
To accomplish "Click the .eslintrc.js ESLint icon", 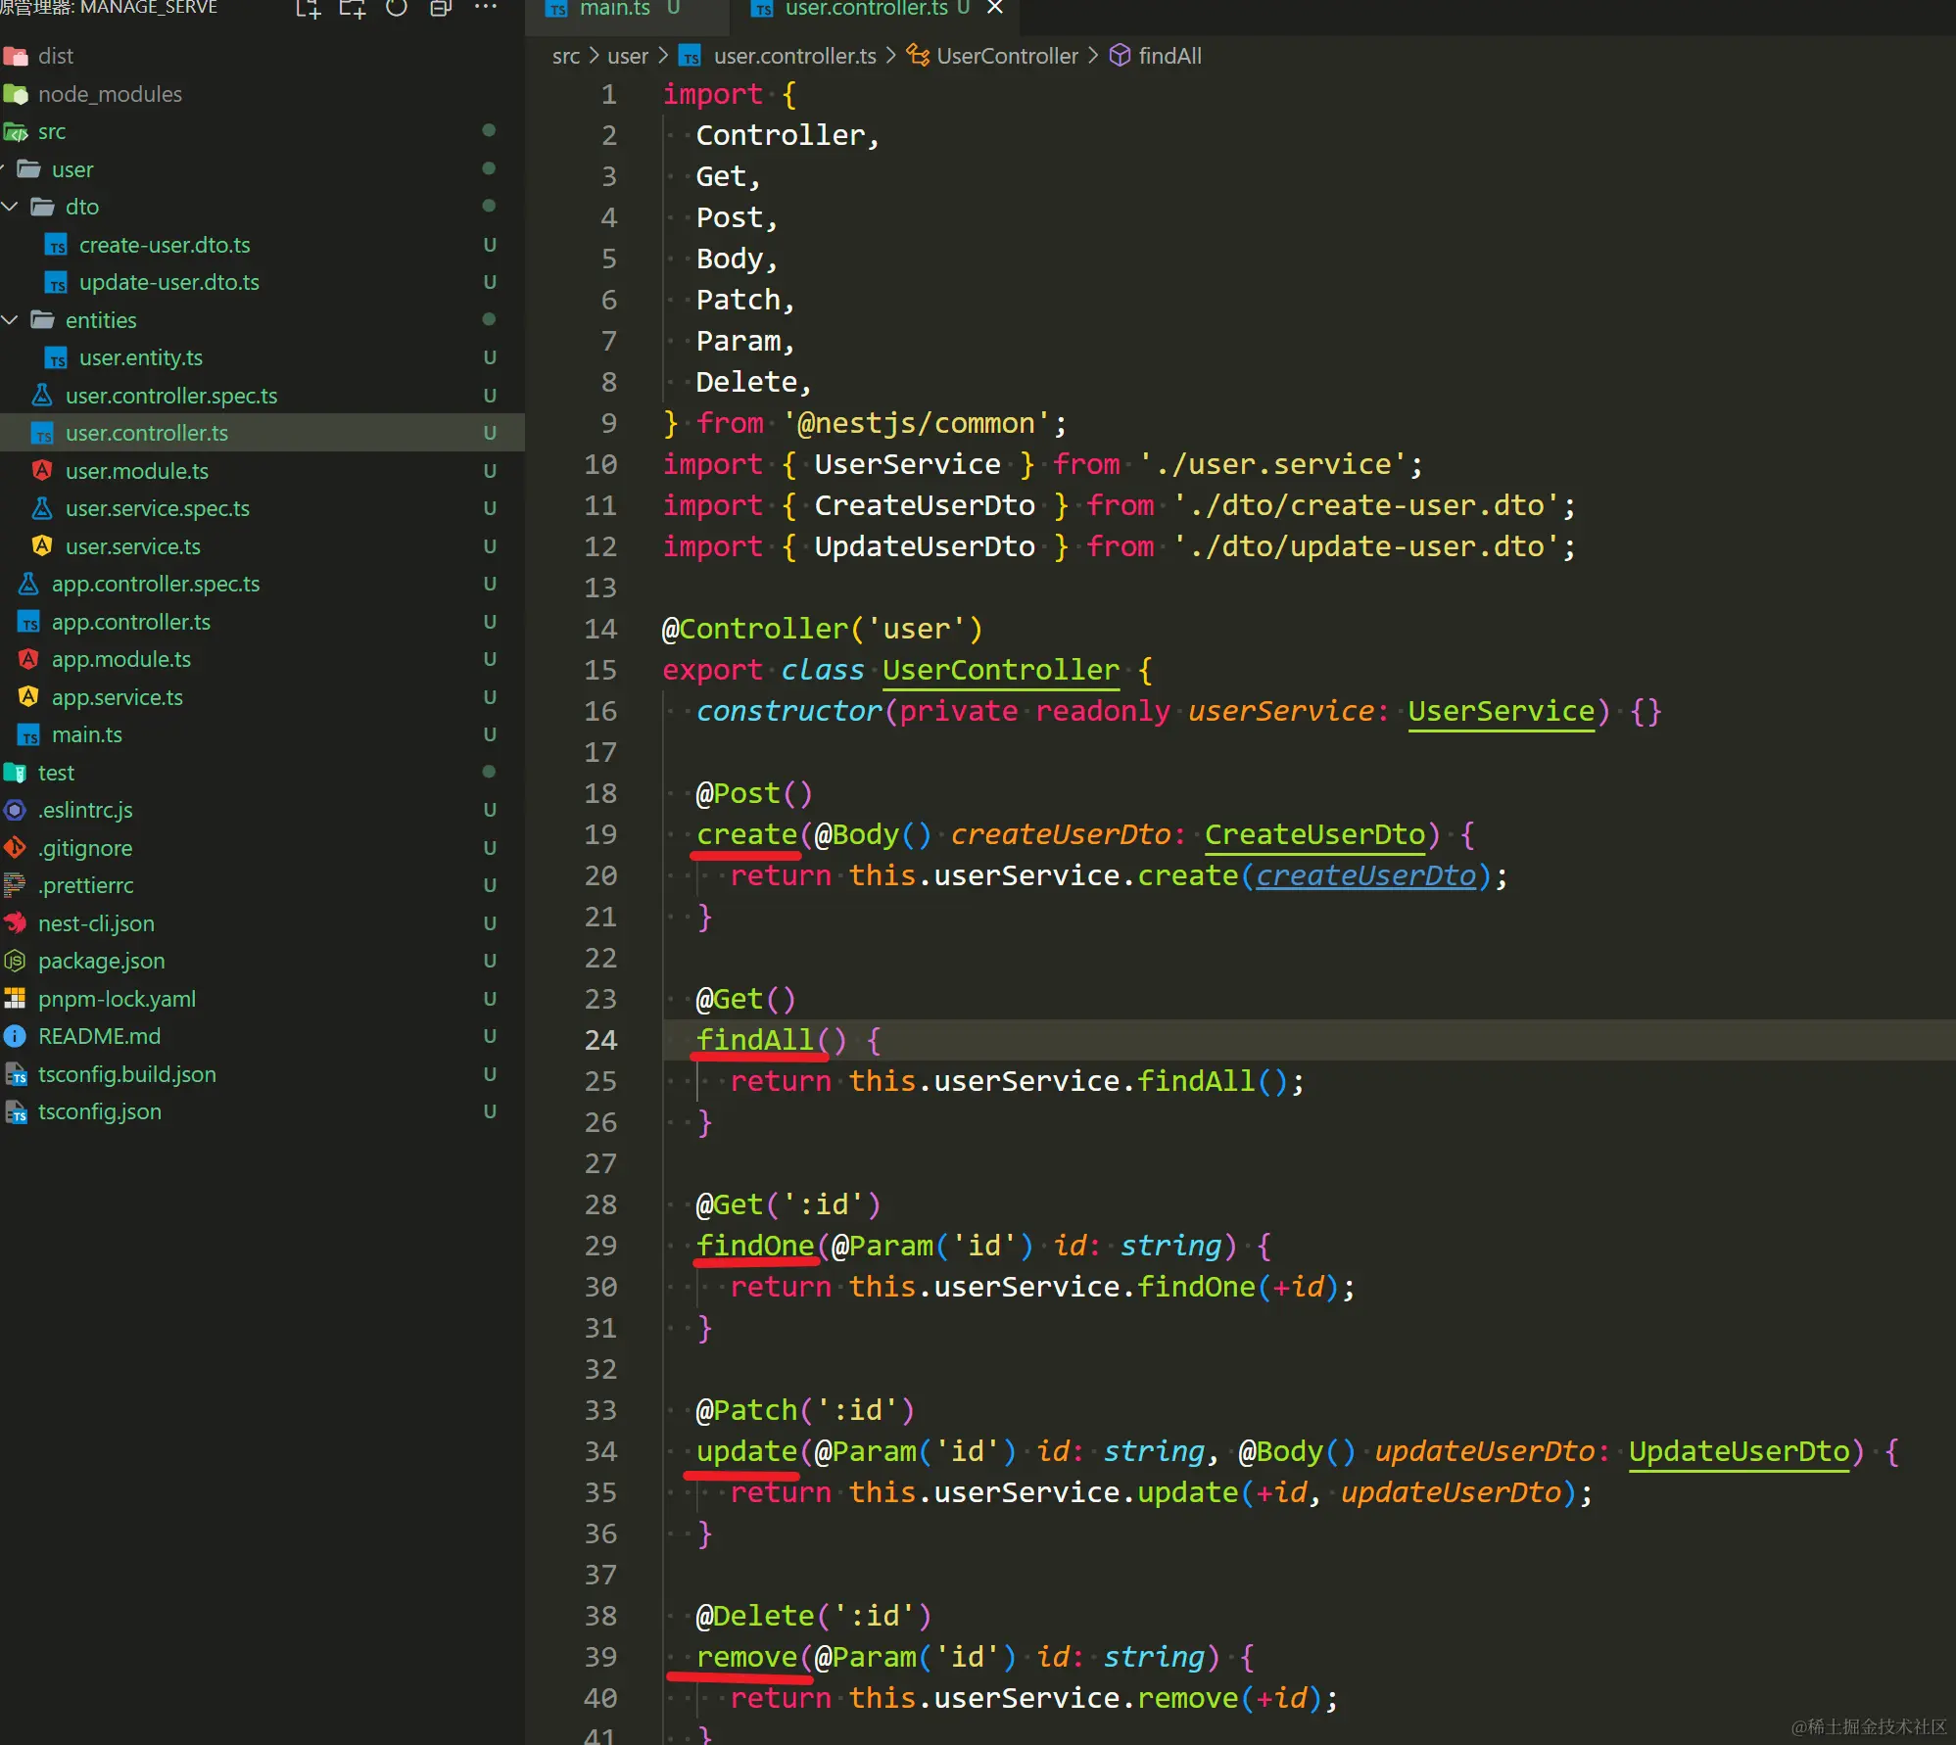I will (16, 810).
